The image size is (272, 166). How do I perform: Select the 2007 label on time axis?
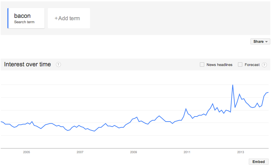[80, 152]
